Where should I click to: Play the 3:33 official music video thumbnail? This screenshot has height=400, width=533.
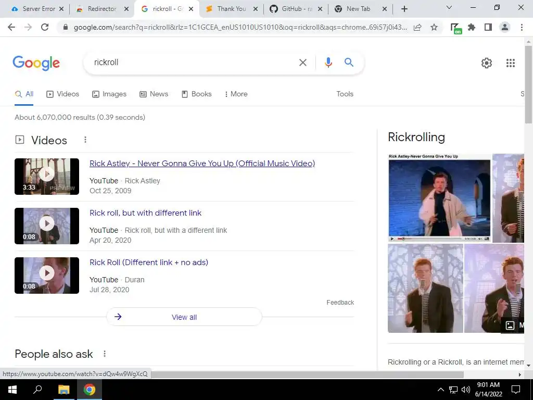46,177
